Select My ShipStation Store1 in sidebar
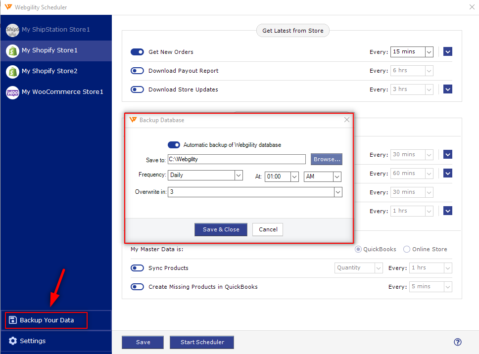479x354 pixels. [x=56, y=30]
